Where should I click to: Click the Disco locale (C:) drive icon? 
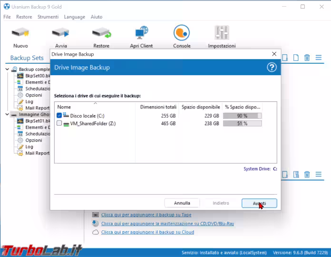click(66, 115)
